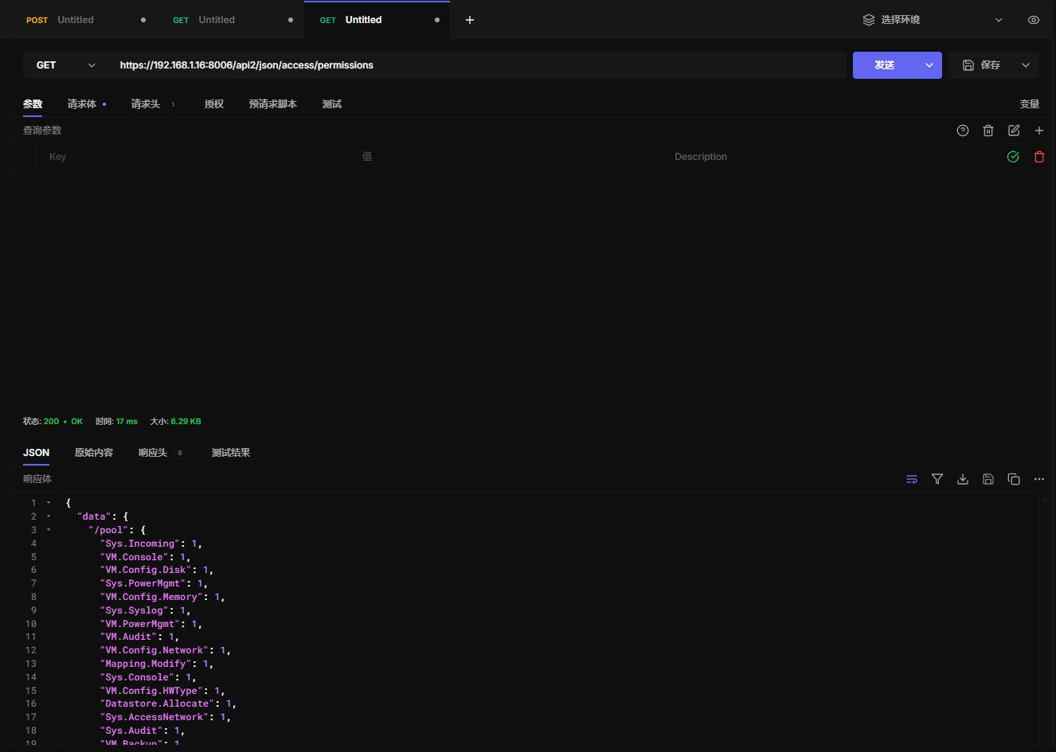
Task: Switch to the 原始内容 response tab
Action: pyautogui.click(x=94, y=453)
